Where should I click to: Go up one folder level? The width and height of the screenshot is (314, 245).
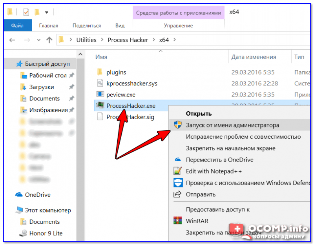49,40
